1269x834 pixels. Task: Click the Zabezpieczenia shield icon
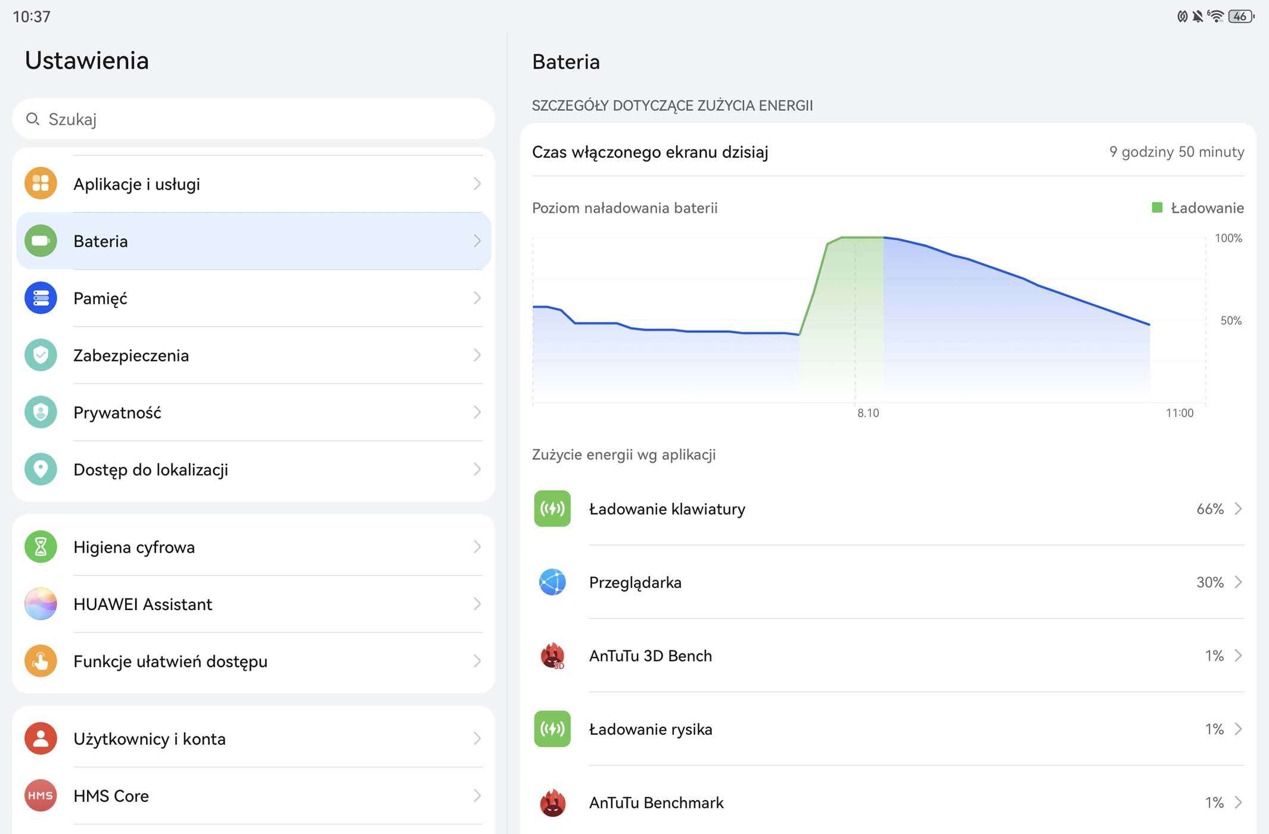point(41,355)
